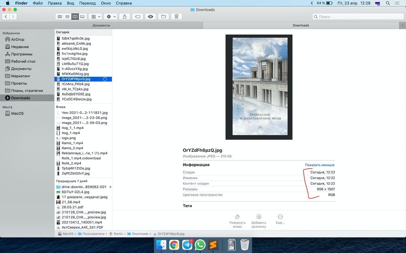Open the Apple menu
The height and width of the screenshot is (253, 406).
8,3
